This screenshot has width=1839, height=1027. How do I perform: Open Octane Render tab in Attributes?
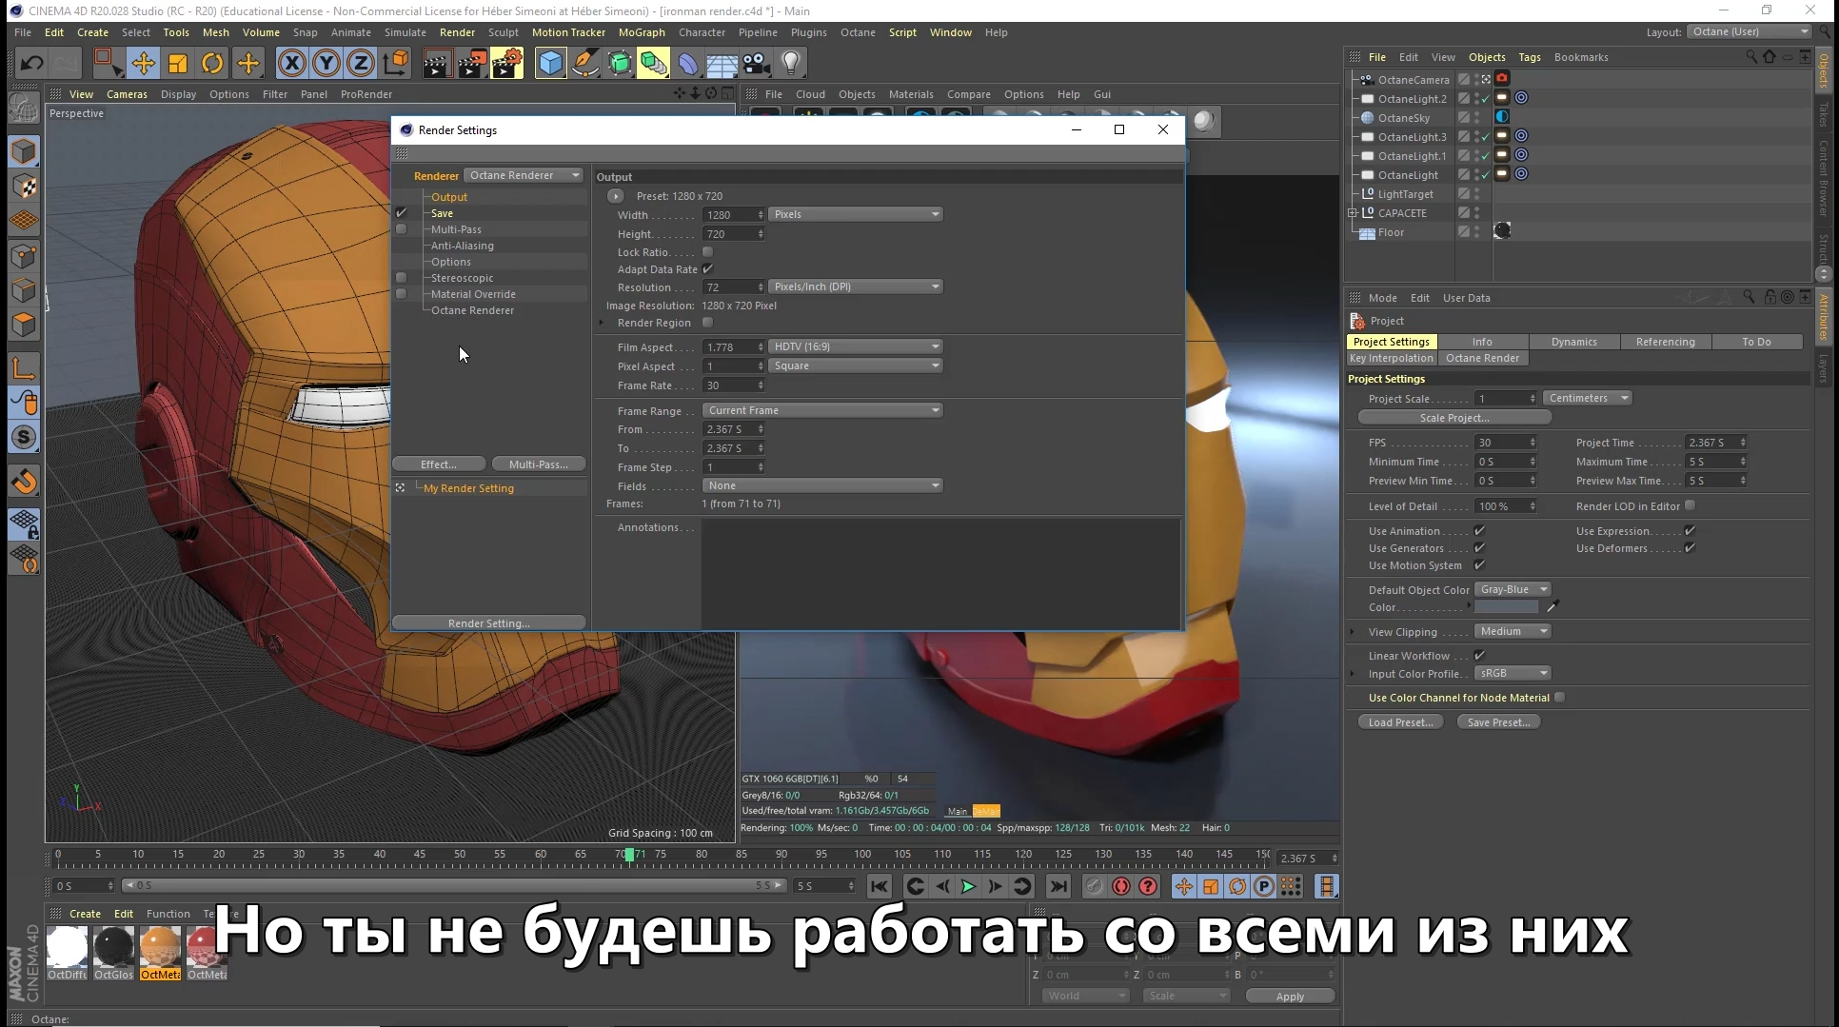1482,358
